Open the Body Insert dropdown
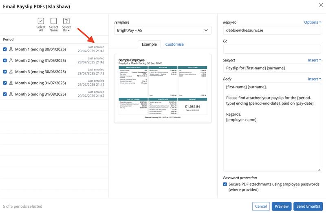The image size is (326, 213). tap(314, 79)
